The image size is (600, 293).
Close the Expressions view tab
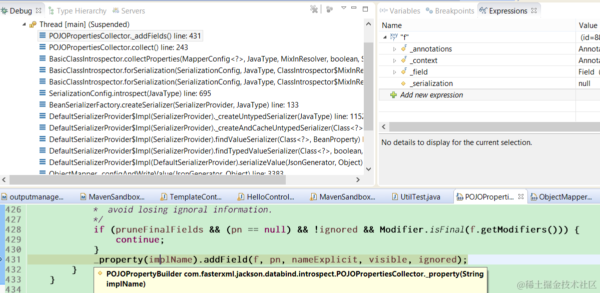point(534,10)
